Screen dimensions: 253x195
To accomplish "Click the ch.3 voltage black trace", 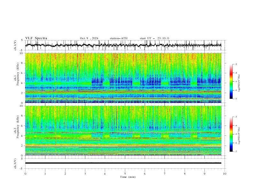I will [x=123, y=163].
